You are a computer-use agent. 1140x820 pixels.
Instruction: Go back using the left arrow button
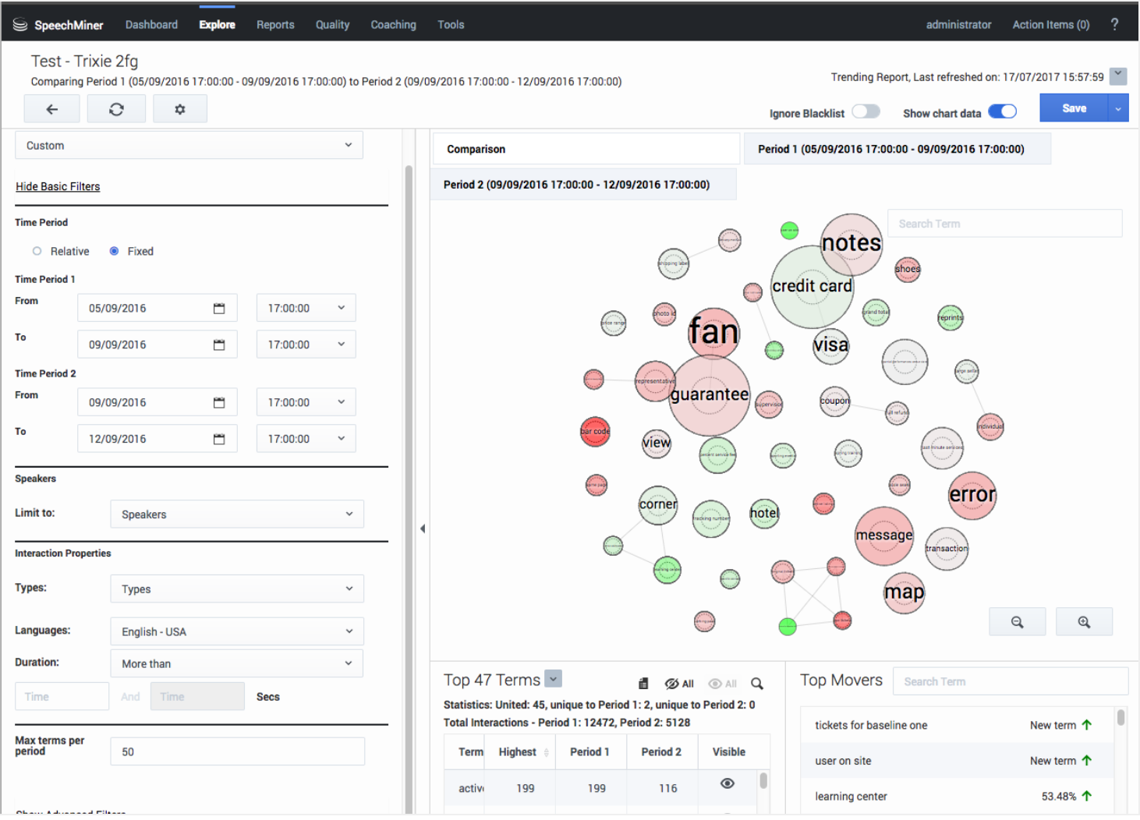(52, 109)
